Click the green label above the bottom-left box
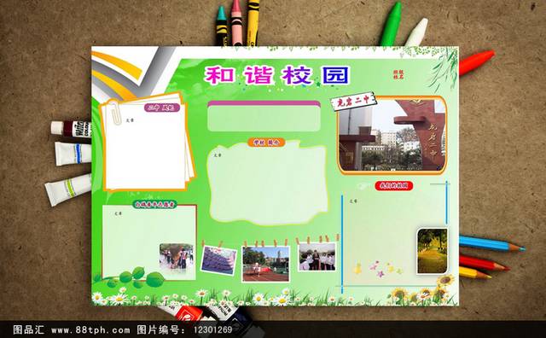The width and height of the screenshot is (546, 338). [154, 204]
